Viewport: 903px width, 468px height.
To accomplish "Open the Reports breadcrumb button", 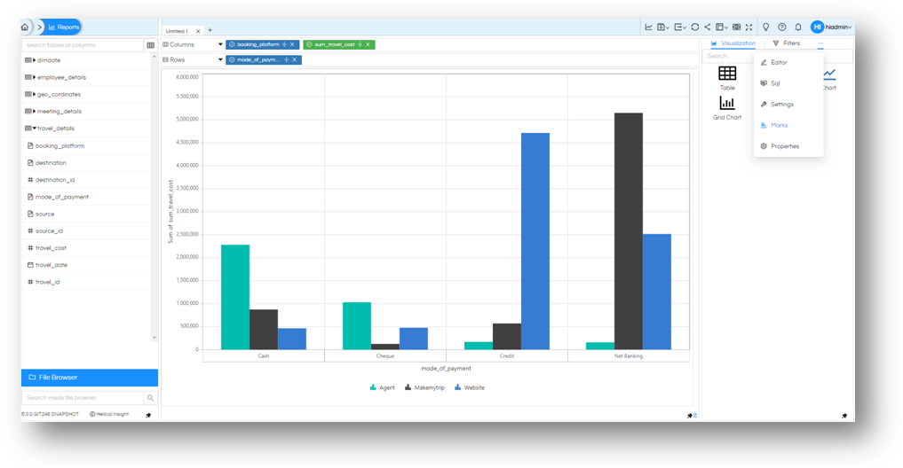I will tap(63, 27).
